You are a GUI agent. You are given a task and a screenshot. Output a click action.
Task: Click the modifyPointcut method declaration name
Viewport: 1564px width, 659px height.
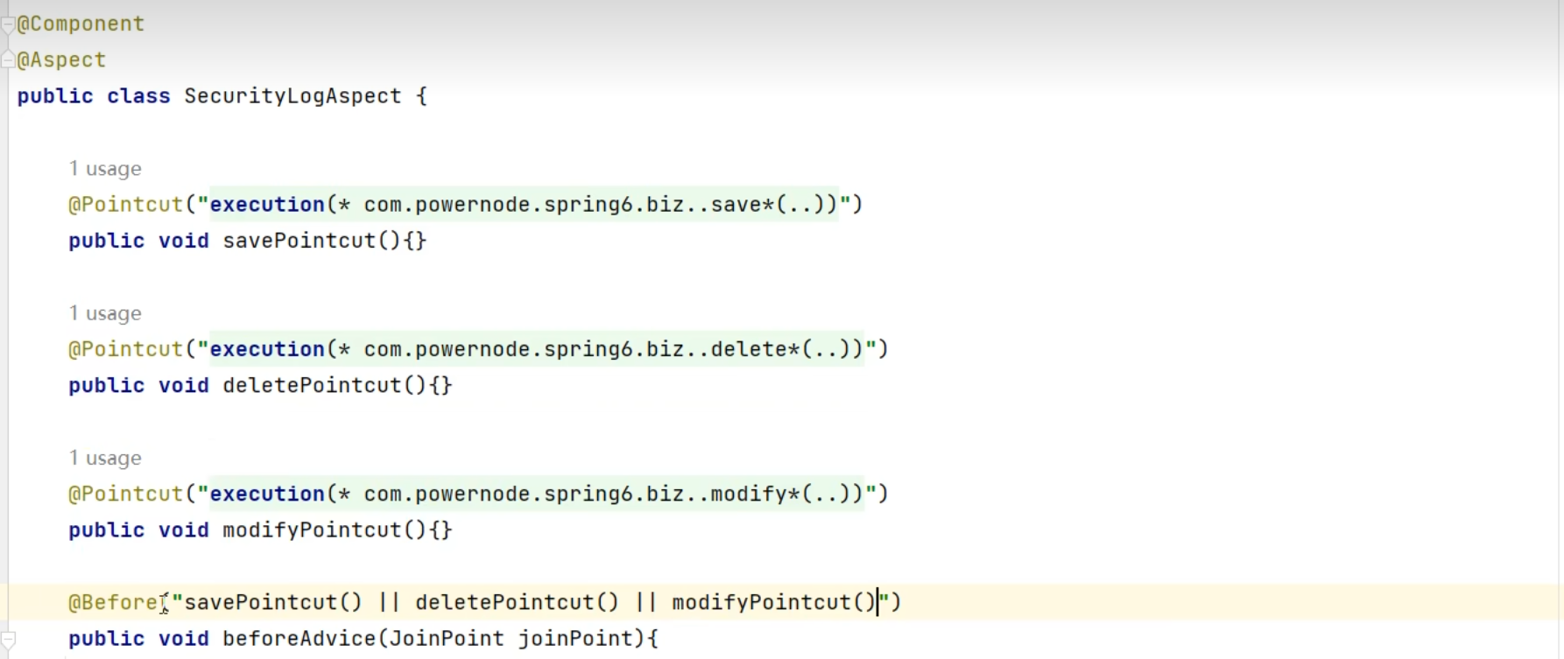312,530
